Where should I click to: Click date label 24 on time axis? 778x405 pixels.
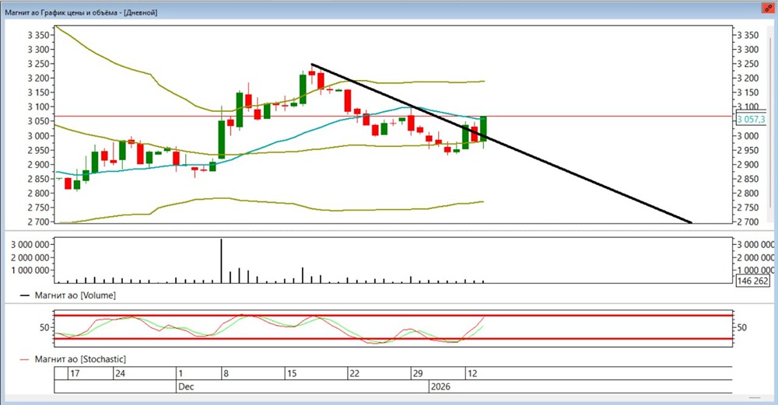120,373
